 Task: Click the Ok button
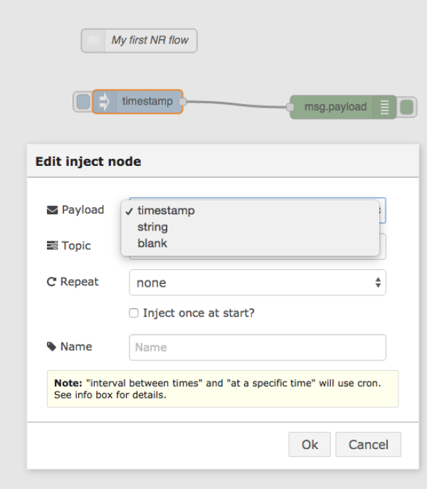(x=310, y=445)
